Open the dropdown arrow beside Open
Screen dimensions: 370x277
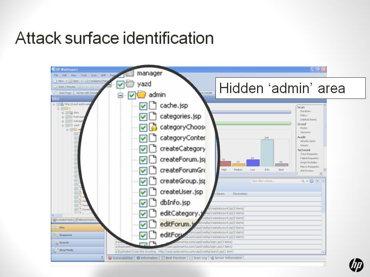tap(82, 81)
